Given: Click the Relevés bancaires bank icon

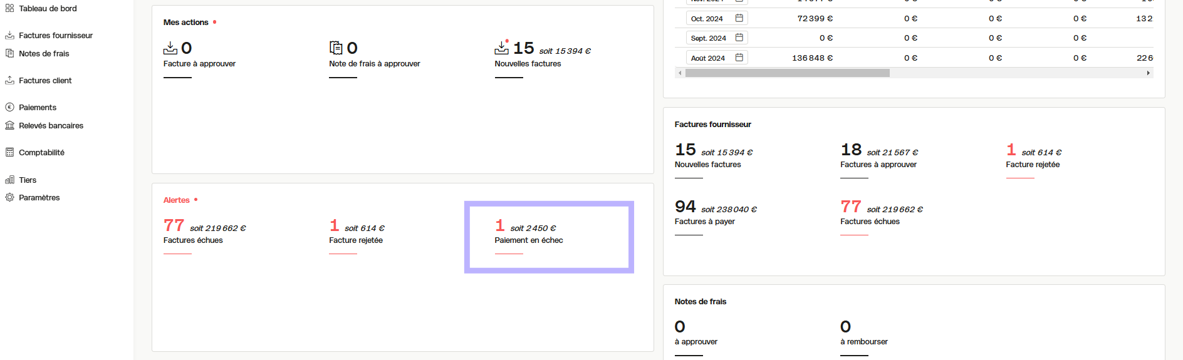Looking at the screenshot, I should [x=9, y=125].
